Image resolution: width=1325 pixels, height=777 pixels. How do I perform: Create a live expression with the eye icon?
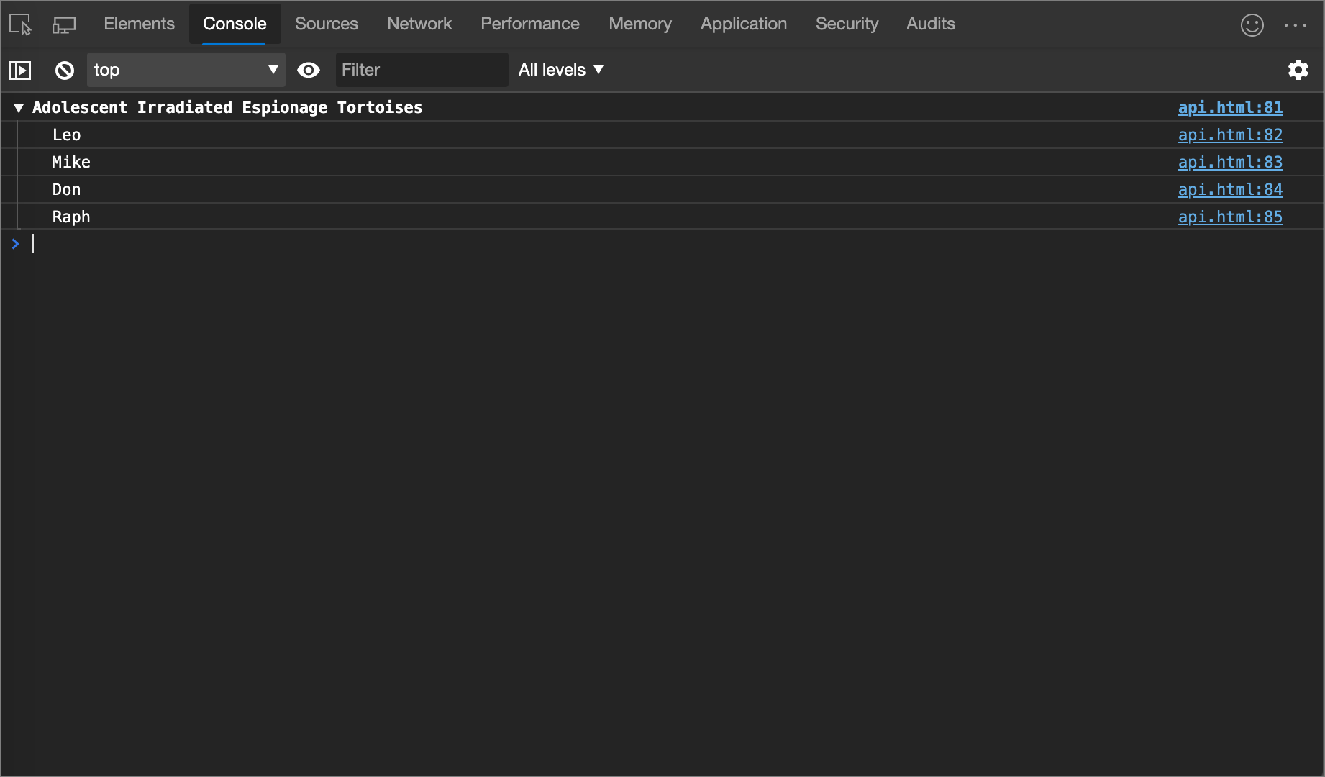309,70
